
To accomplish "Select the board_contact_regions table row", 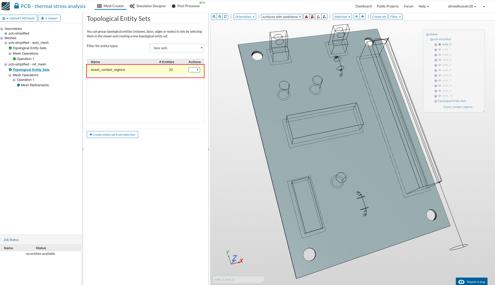I will tap(145, 70).
